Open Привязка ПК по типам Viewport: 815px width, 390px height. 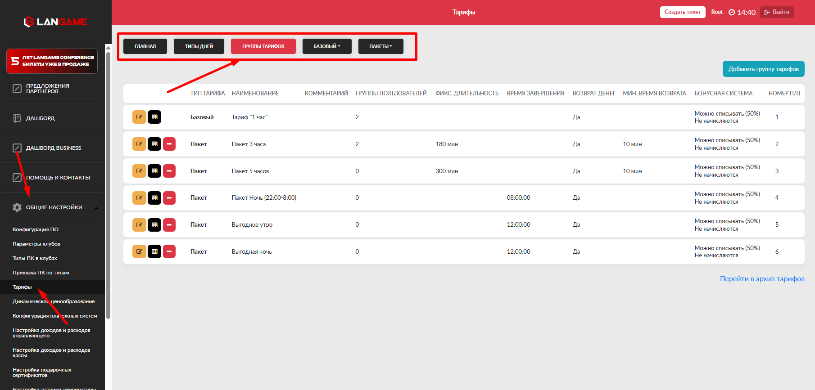[x=41, y=273]
